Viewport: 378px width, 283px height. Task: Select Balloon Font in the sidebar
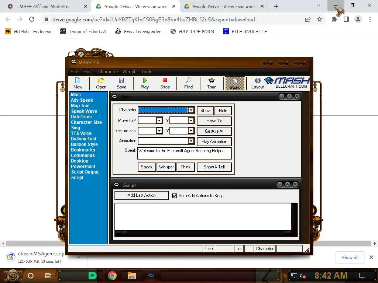pyautogui.click(x=83, y=139)
